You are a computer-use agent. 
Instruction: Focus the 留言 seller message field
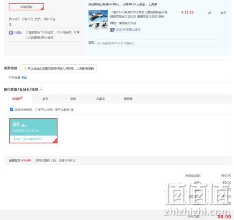click(x=157, y=43)
